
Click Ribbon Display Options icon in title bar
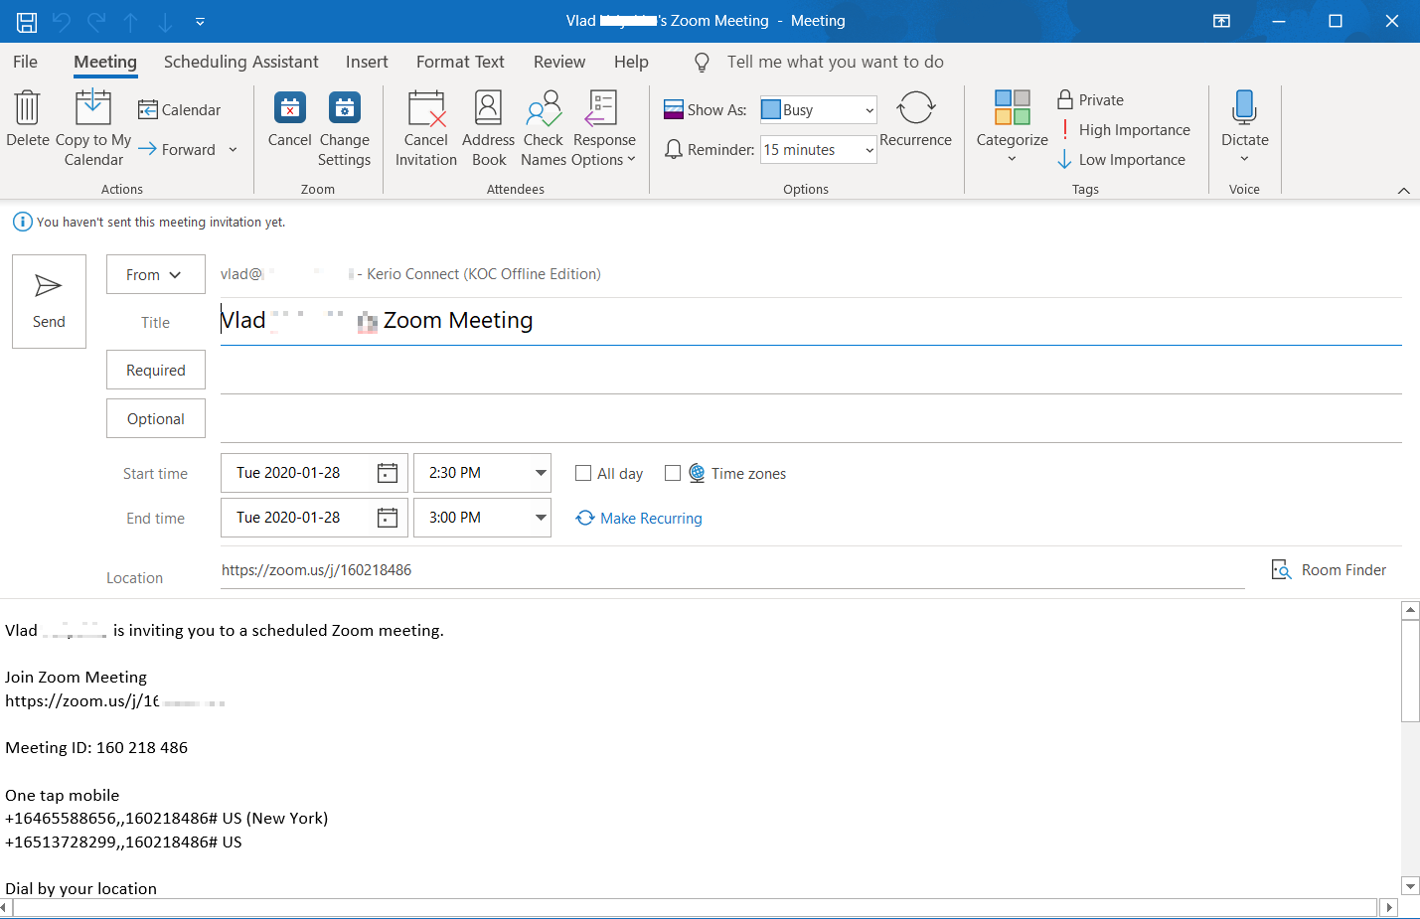pyautogui.click(x=1221, y=21)
